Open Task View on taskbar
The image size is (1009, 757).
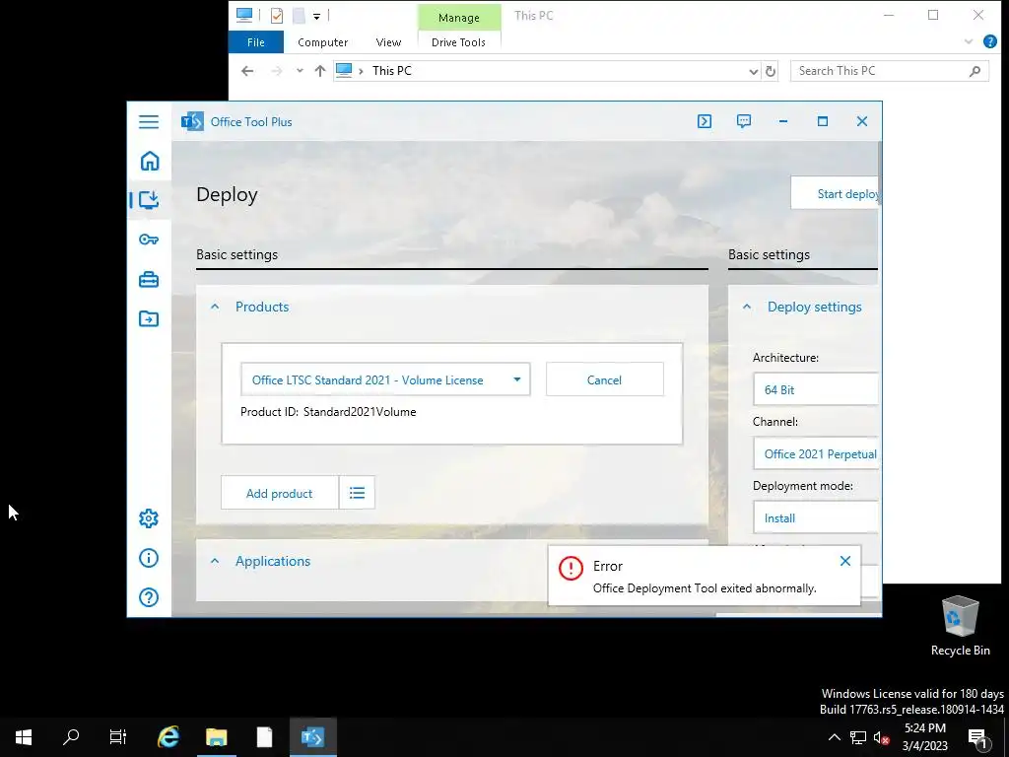tap(118, 737)
